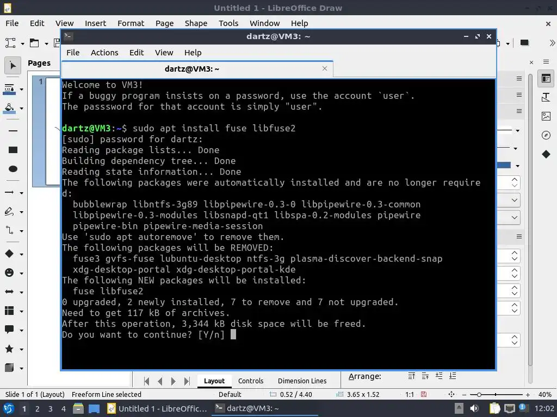Select the Block Arrows tool
Screen dimensions: 557x417
(9, 292)
